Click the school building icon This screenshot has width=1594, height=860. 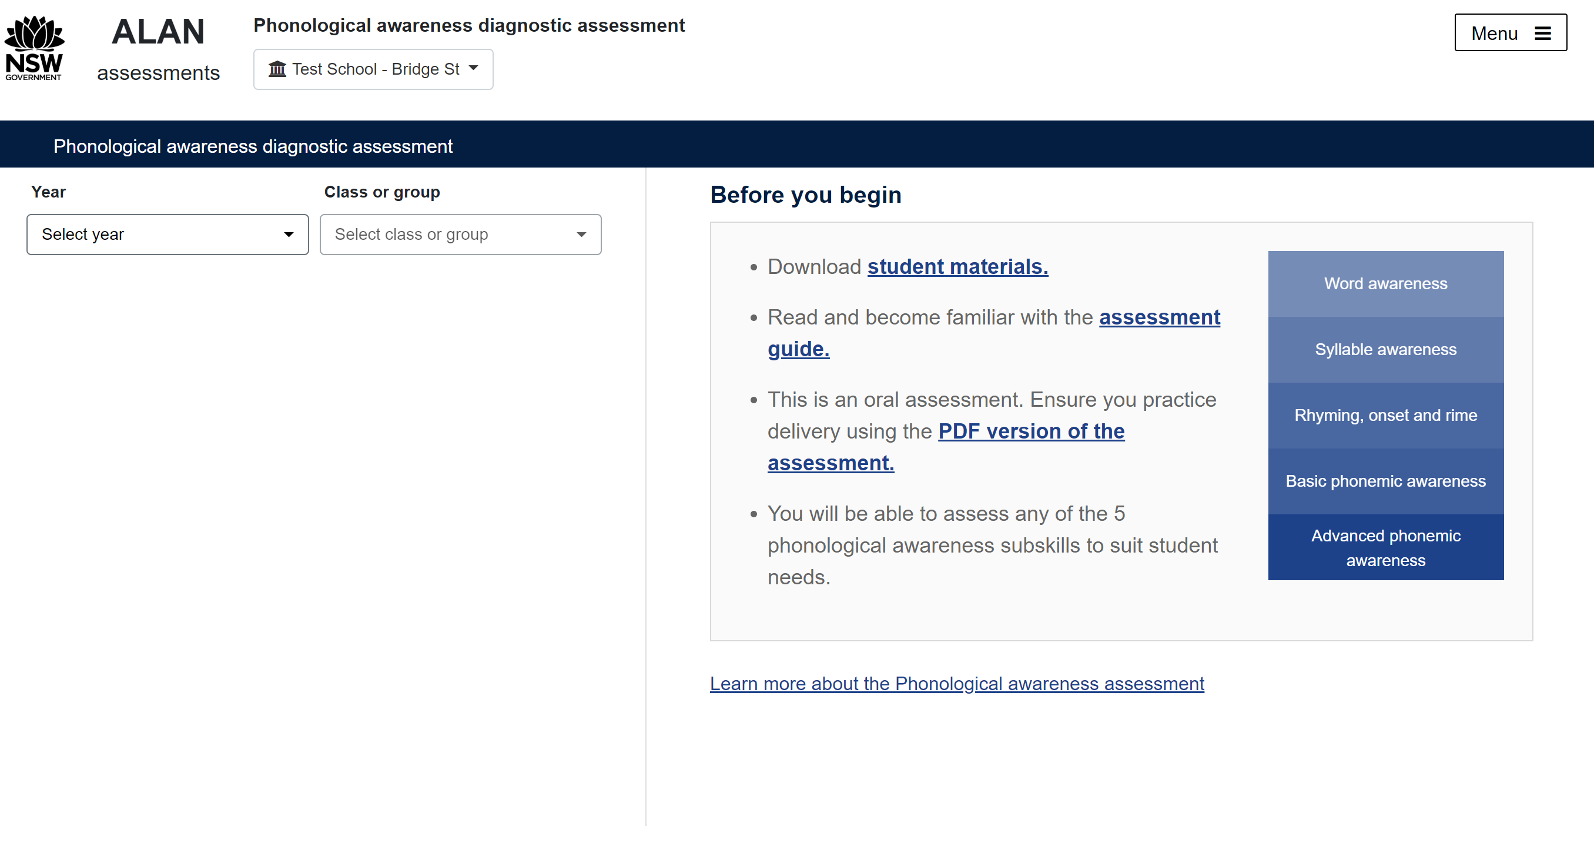pyautogui.click(x=277, y=69)
